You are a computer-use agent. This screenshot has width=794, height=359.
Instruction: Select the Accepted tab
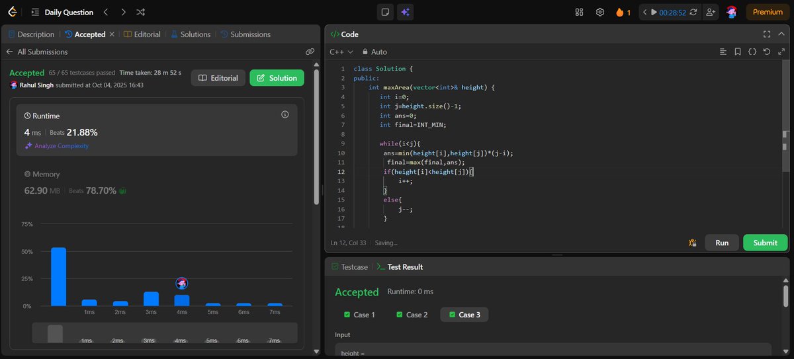(x=85, y=34)
